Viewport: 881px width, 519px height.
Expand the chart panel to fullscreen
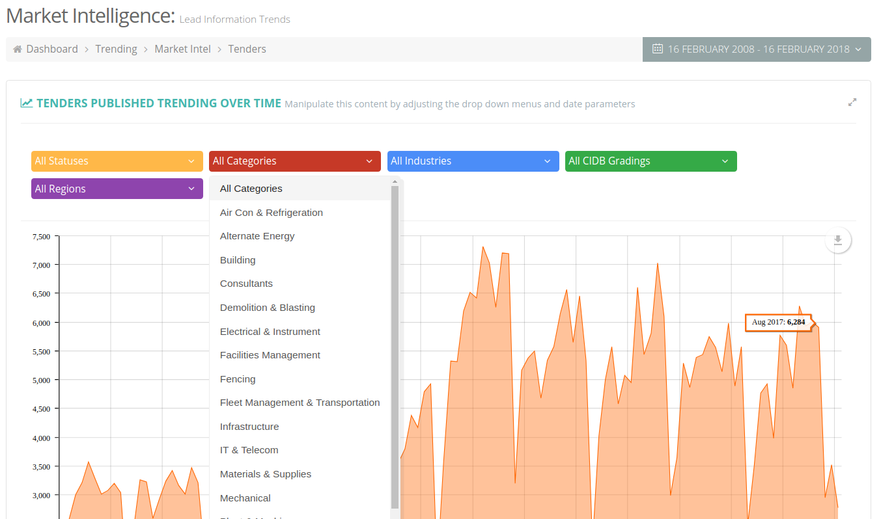[x=852, y=102]
